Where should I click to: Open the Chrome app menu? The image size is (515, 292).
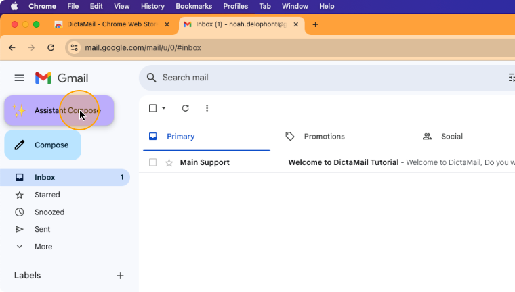coord(43,6)
